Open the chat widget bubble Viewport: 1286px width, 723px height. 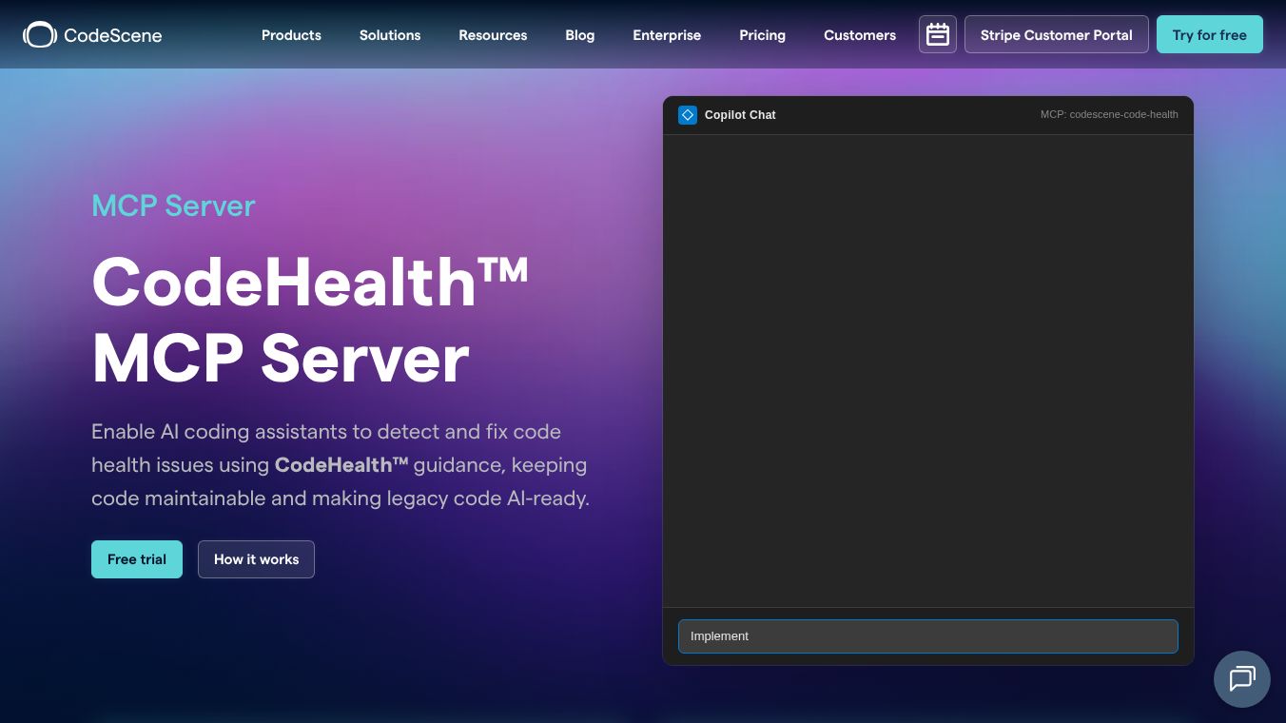[1242, 679]
